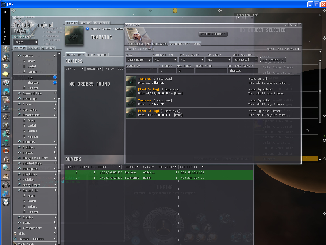The image size is (326, 245).
Task: Open the Calculator icon in sidebar
Action: 6,142
